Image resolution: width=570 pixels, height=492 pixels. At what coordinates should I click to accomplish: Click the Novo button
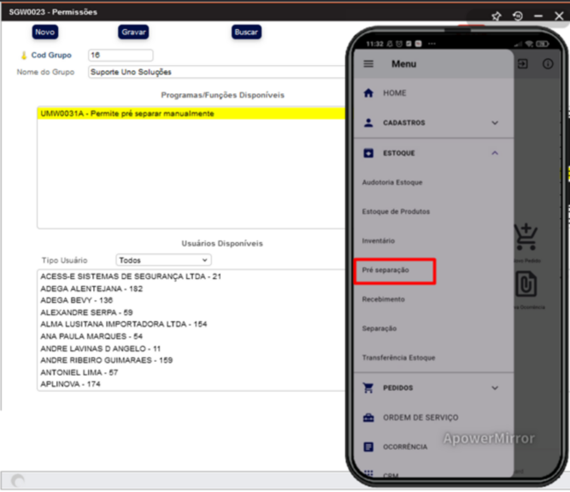(x=45, y=32)
